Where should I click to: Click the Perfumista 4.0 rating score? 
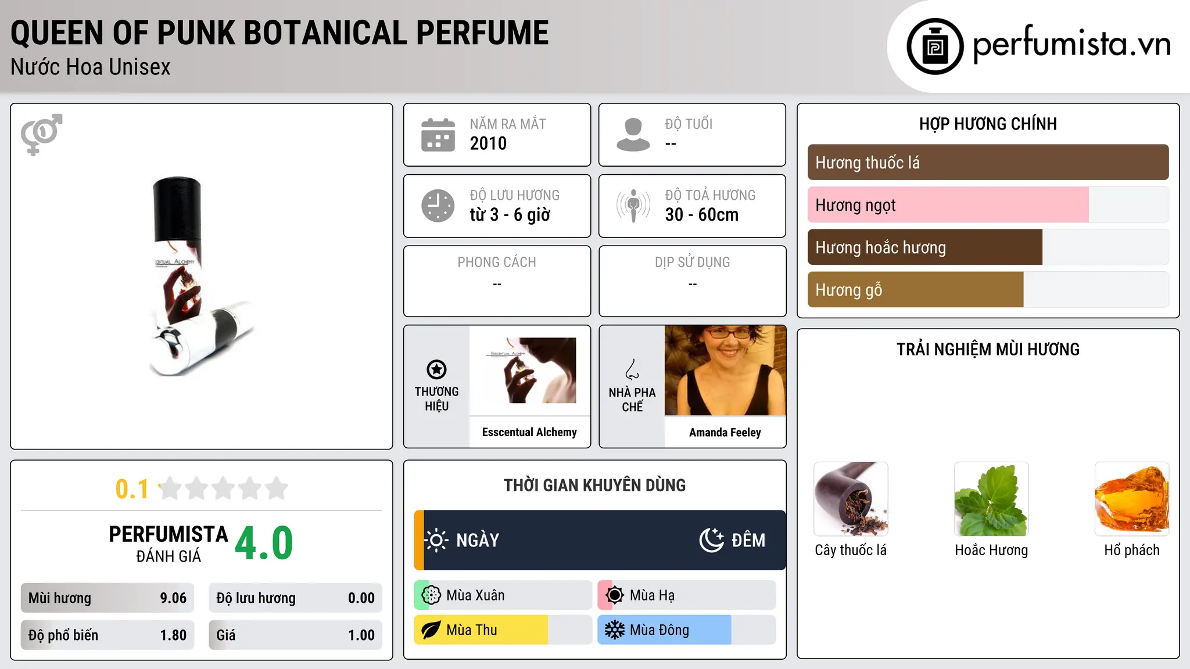point(264,544)
